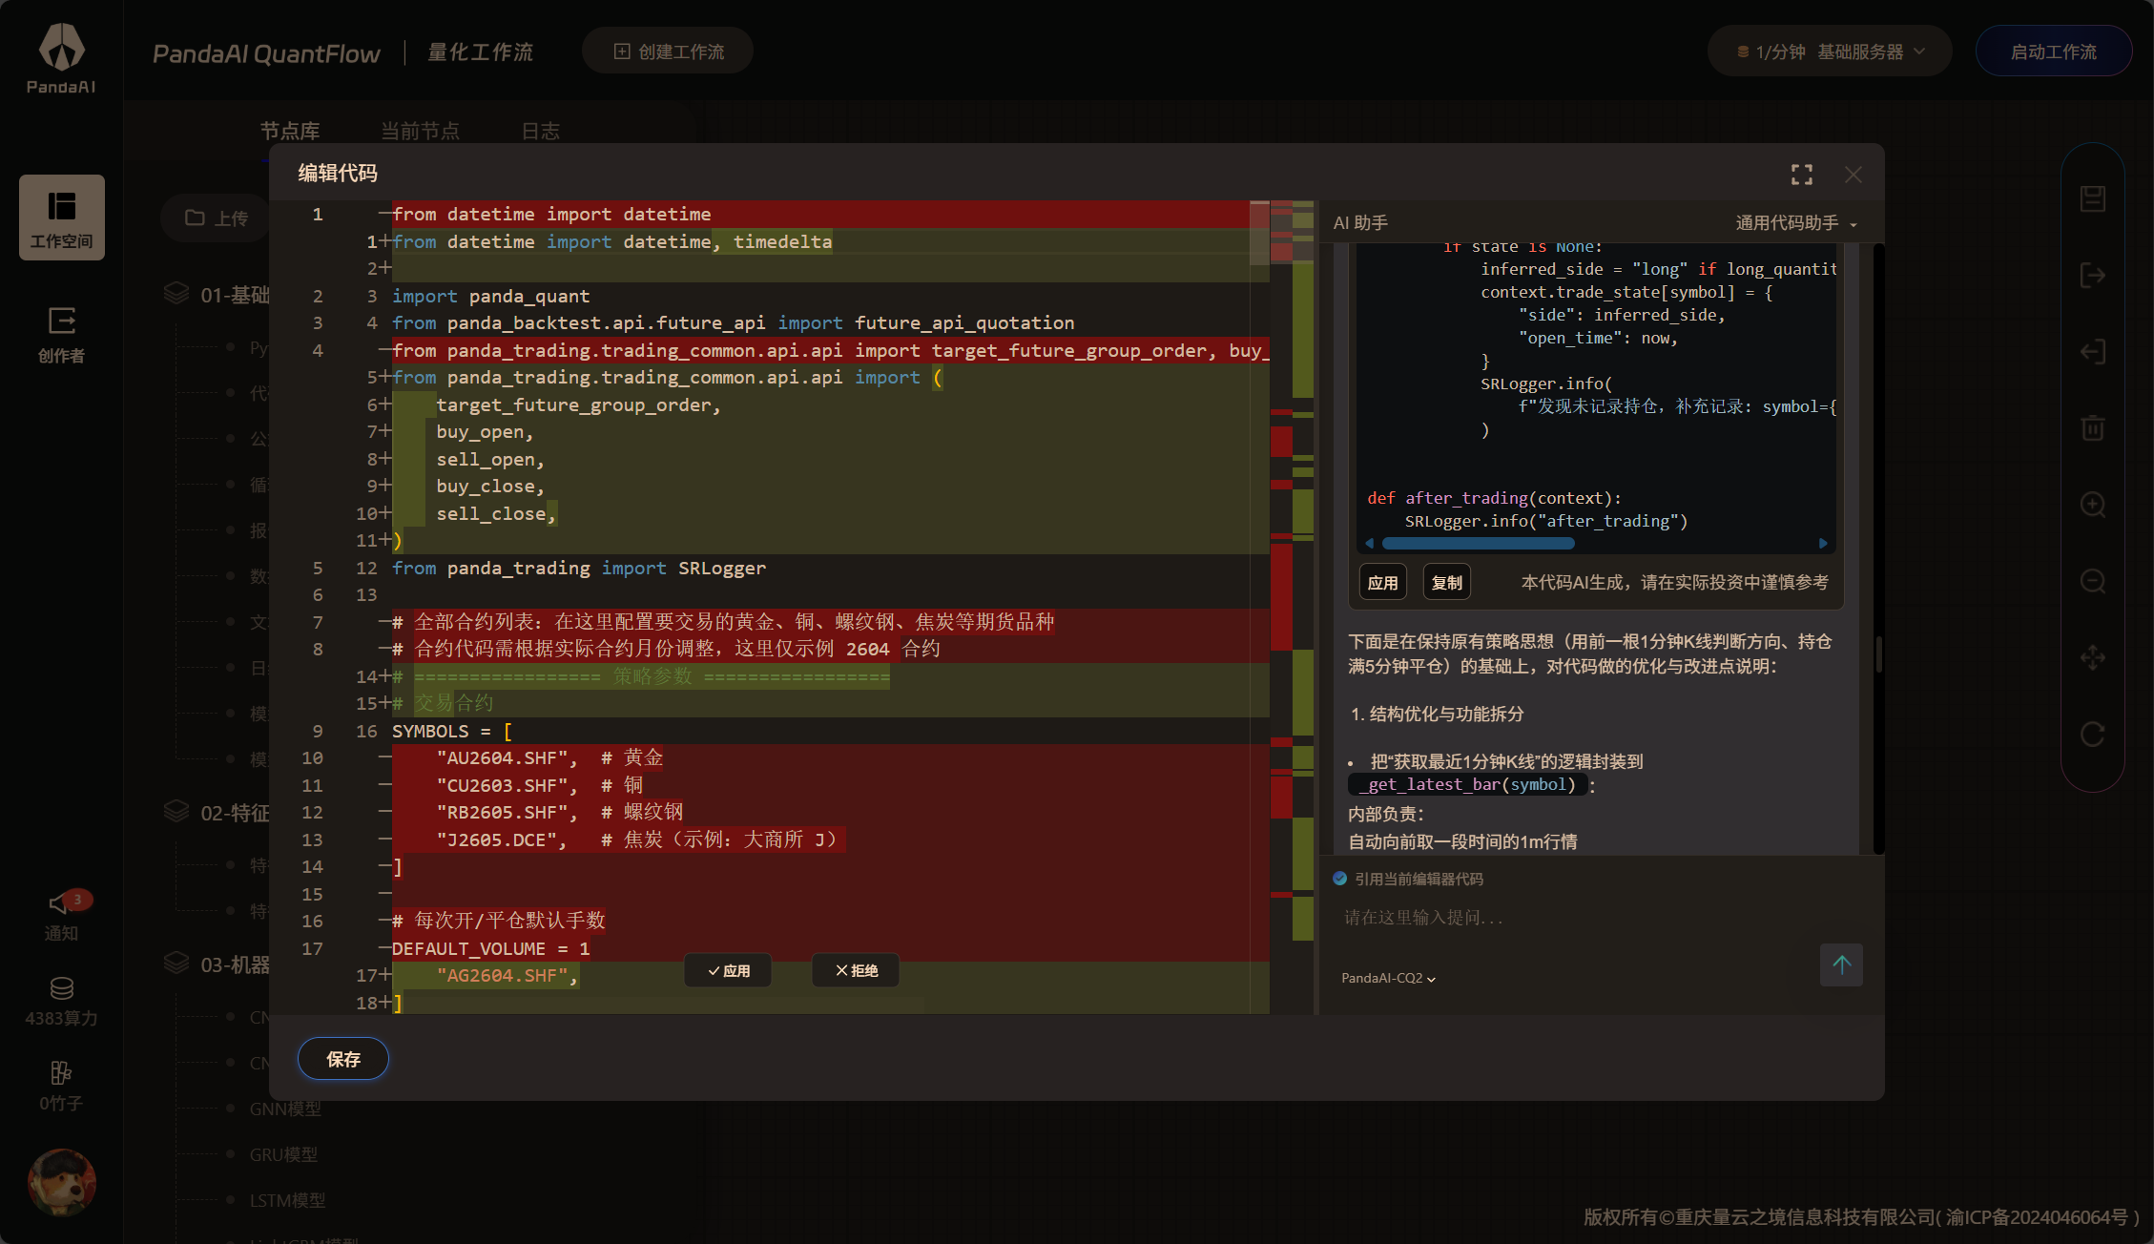Close the 编辑代码 dialog
Screen dimensions: 2154x1244
tap(1854, 175)
